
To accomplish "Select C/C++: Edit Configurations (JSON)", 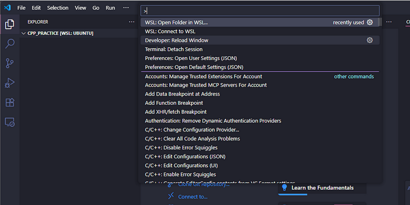I will [260, 157].
